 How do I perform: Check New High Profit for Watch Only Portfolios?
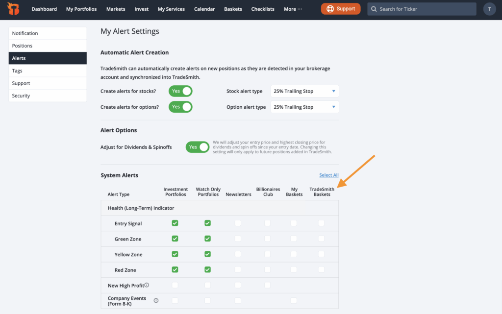click(207, 285)
